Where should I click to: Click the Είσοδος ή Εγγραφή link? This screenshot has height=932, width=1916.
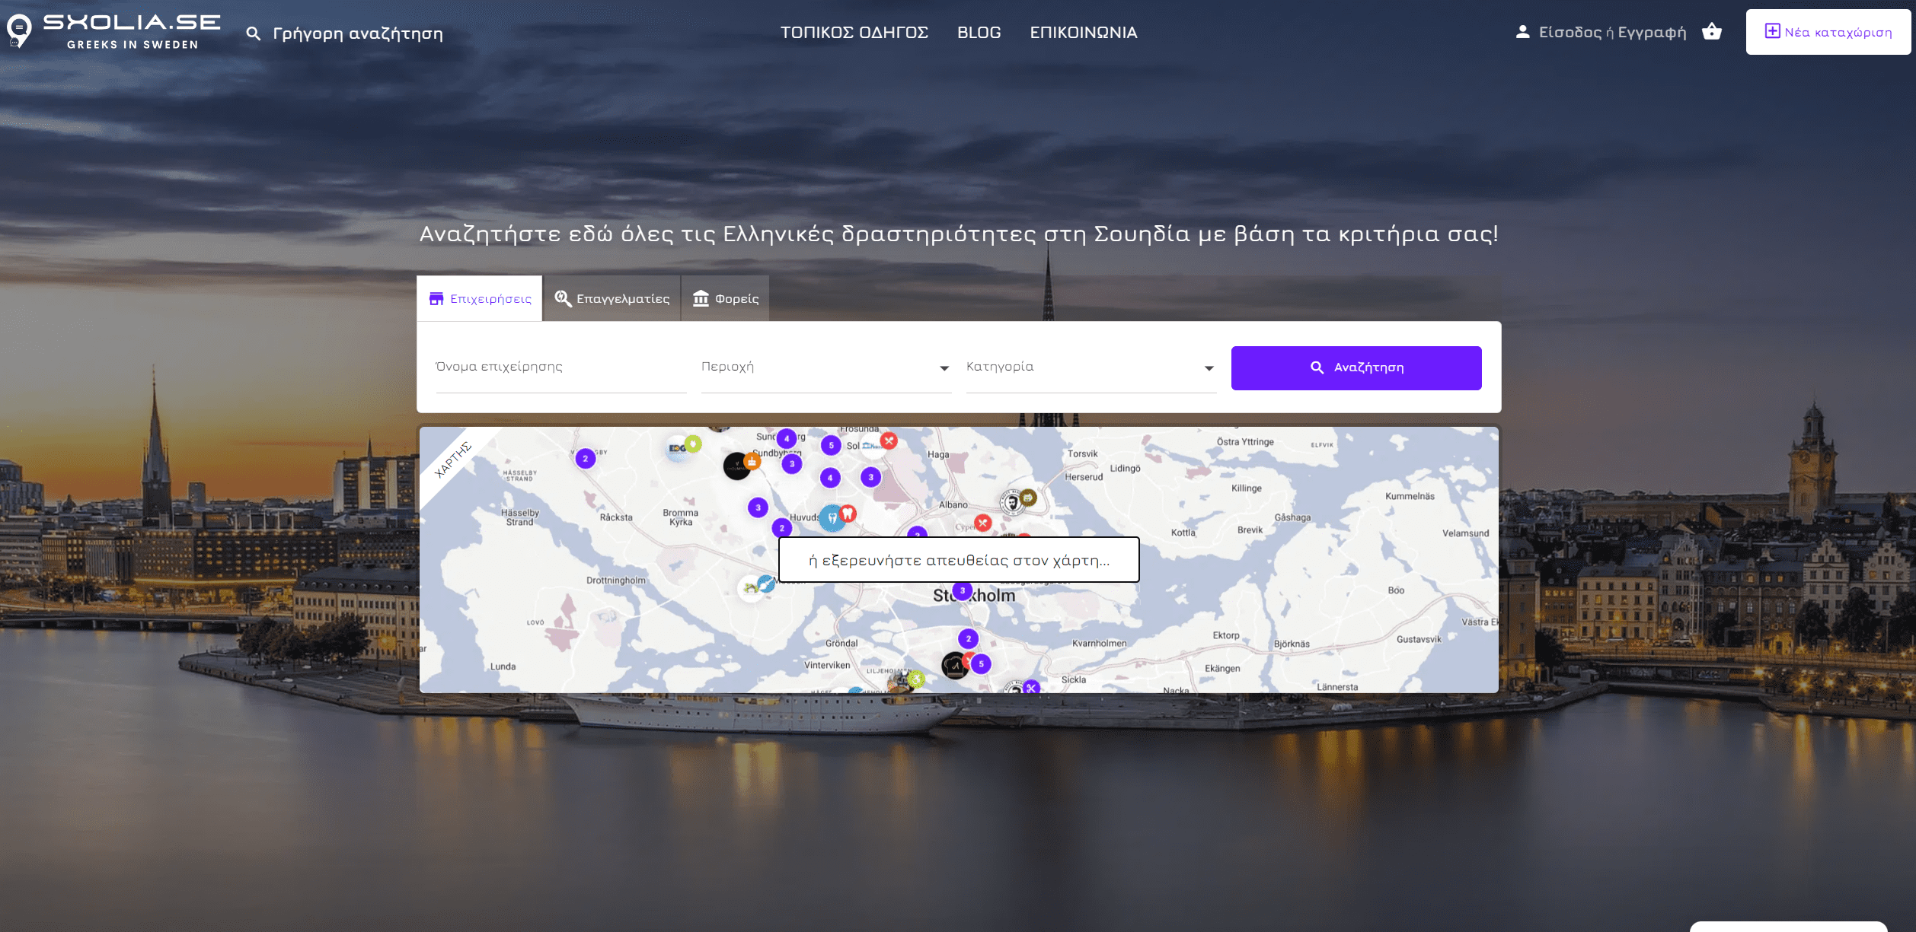pos(1612,32)
